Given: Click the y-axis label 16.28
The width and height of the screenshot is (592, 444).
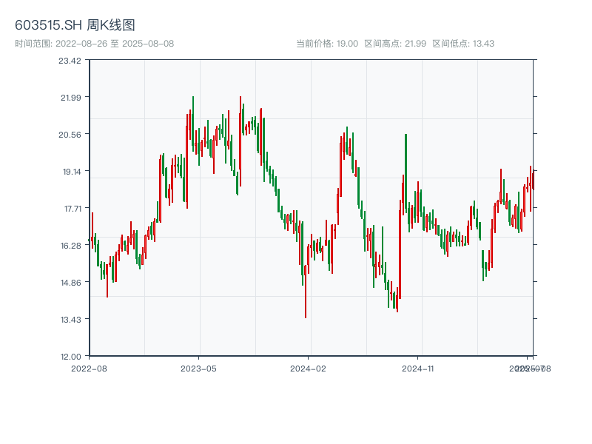Looking at the screenshot, I should coord(71,246).
